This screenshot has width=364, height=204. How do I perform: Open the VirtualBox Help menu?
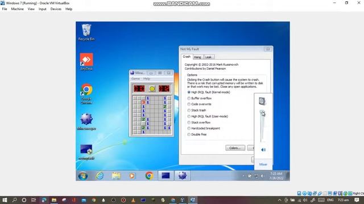click(69, 9)
